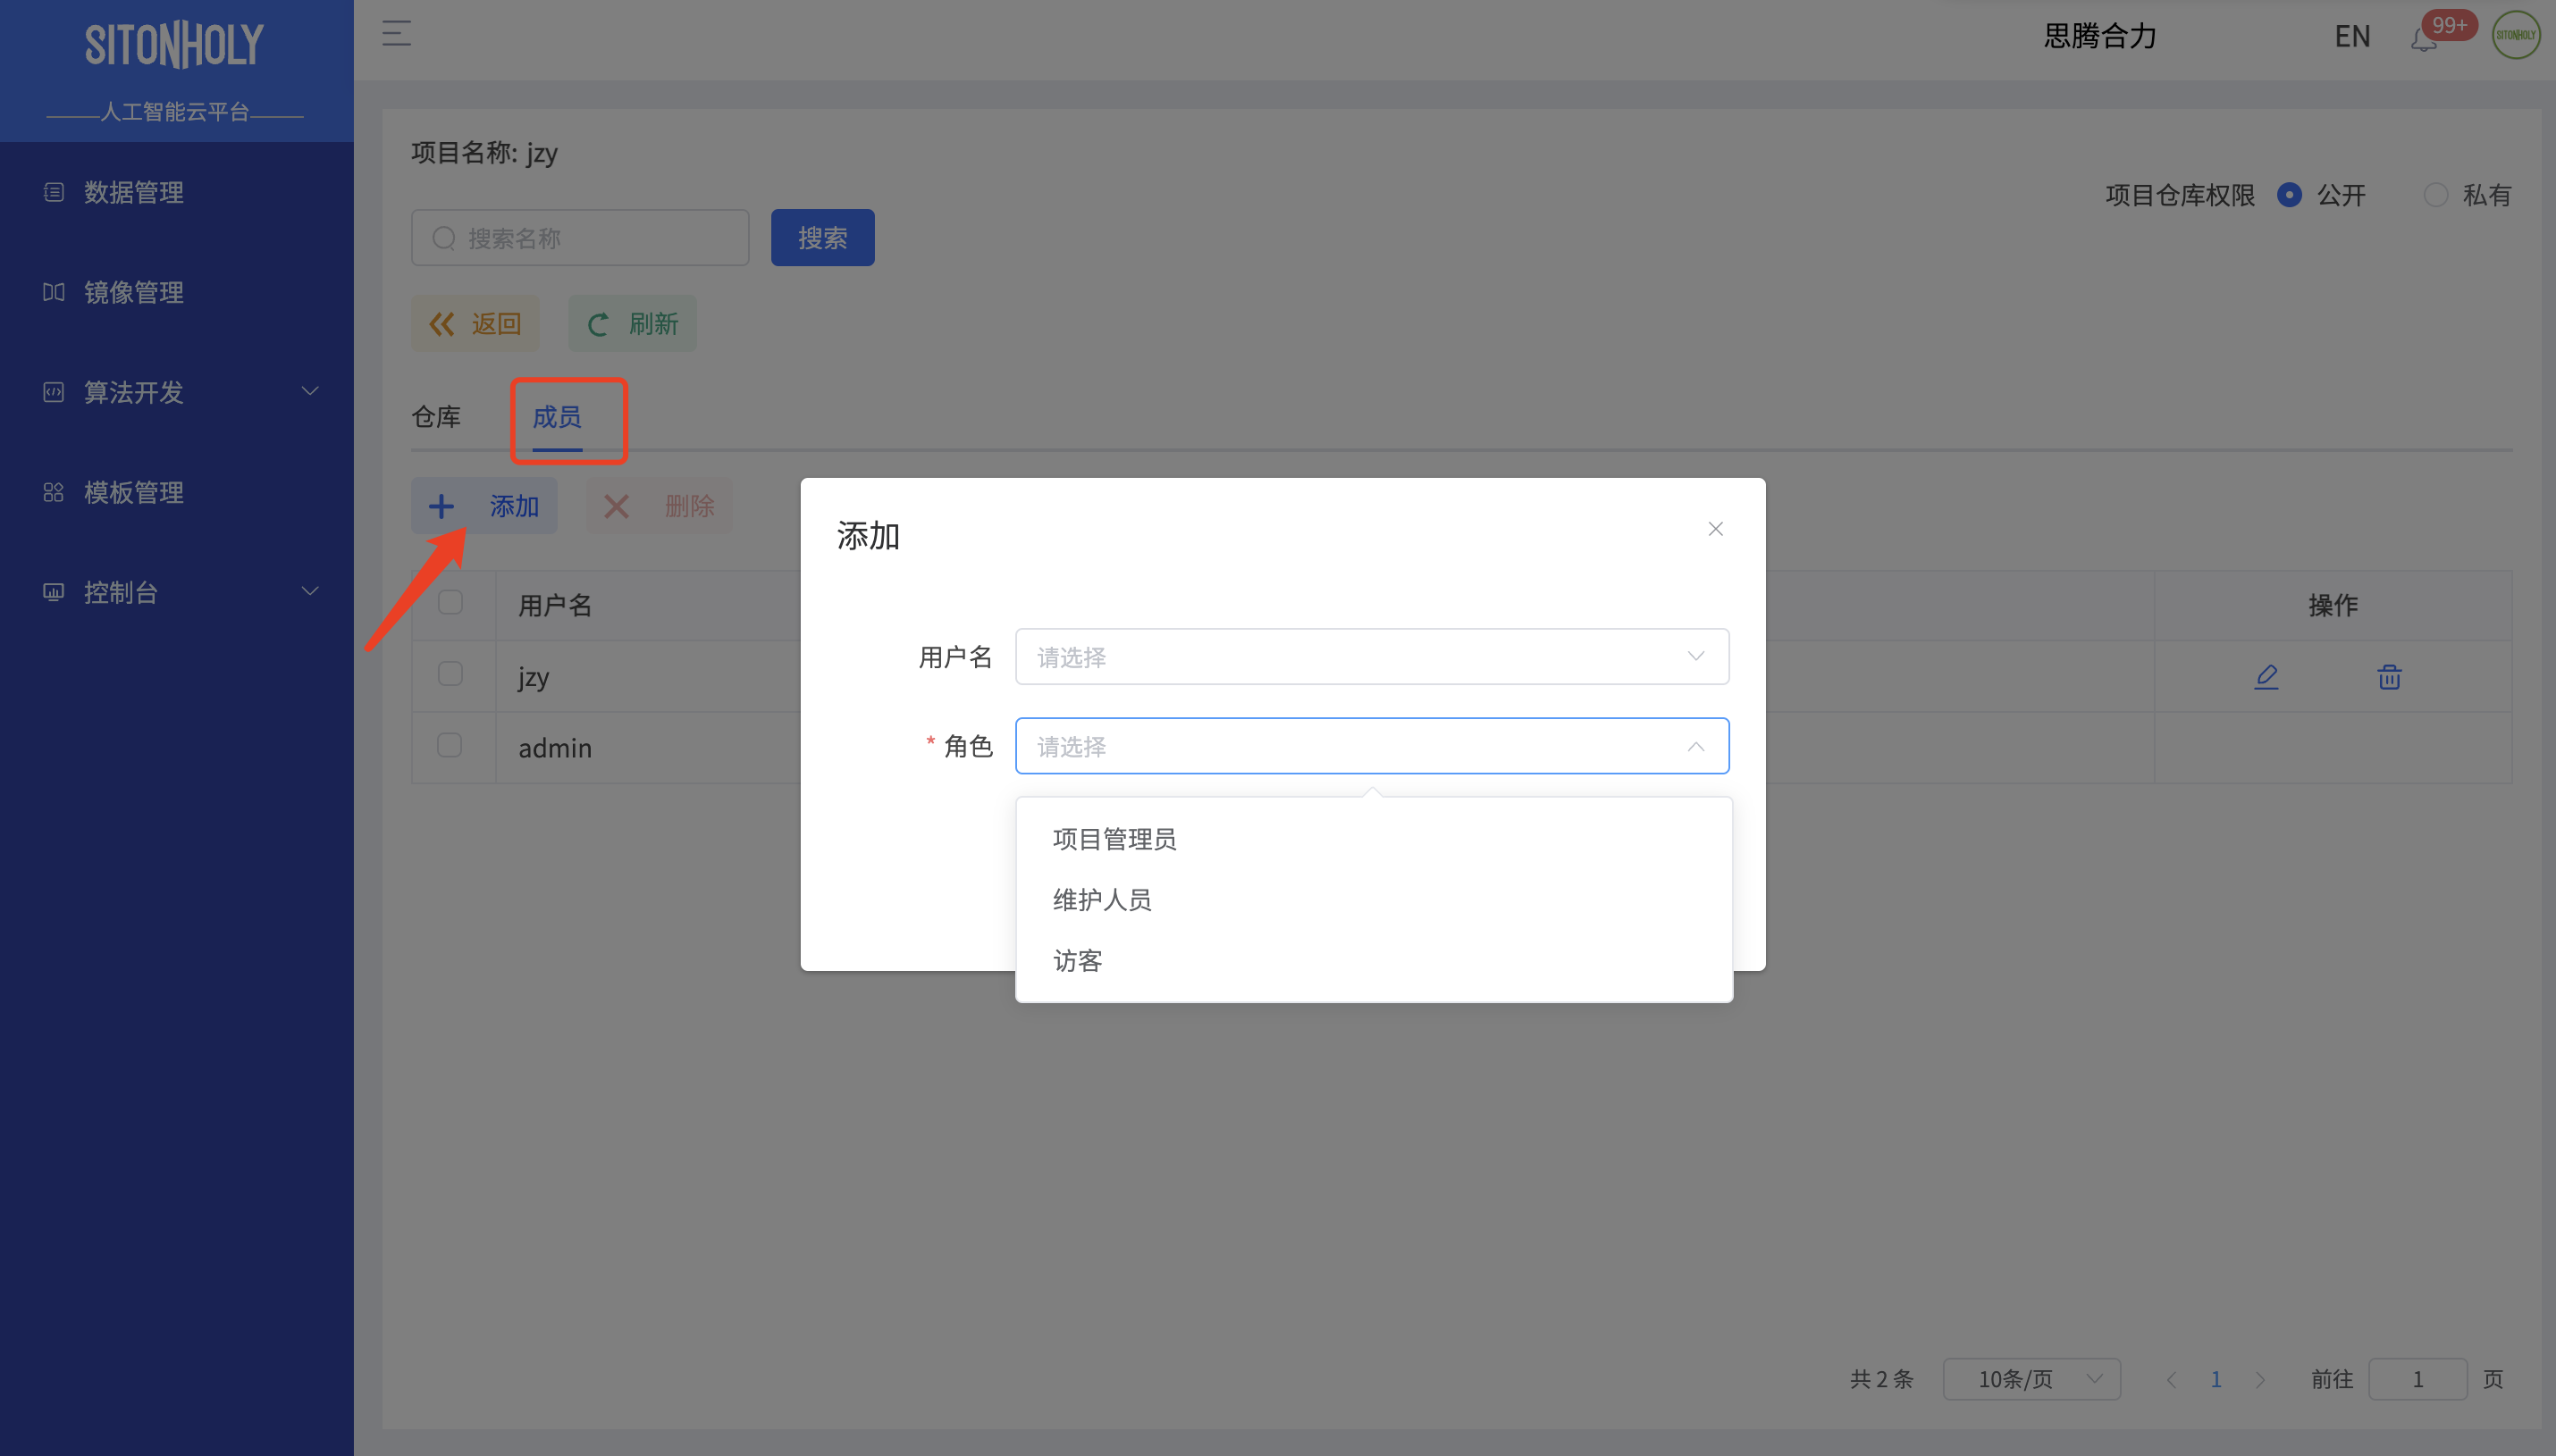This screenshot has width=2556, height=1456.
Task: Click the trash icon for jzy
Action: [2389, 677]
